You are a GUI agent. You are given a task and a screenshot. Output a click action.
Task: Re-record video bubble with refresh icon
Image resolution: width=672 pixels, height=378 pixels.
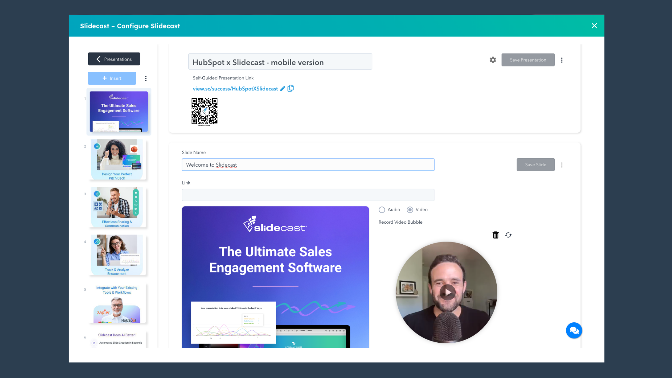508,235
